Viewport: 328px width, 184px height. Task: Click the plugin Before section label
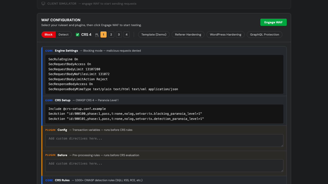[62, 155]
